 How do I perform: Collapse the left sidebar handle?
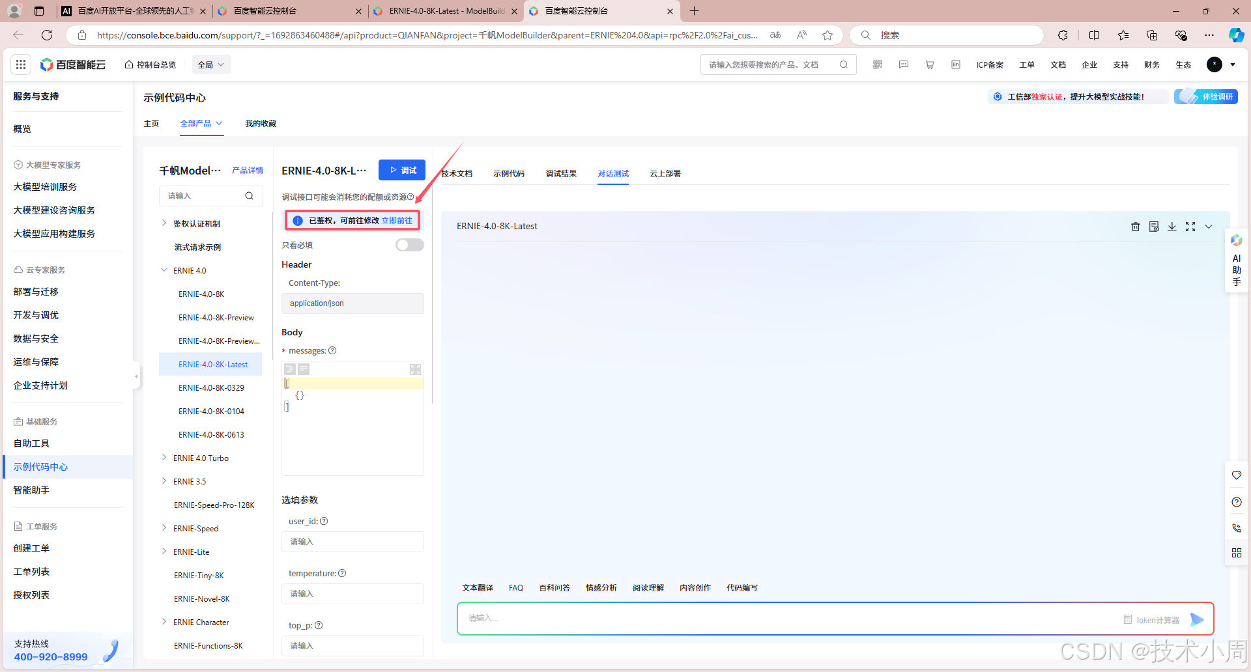[136, 376]
